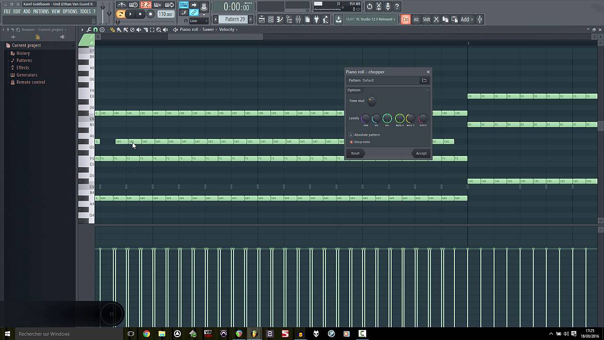This screenshot has height=340, width=604.
Task: Click the stop button in transport
Action: click(x=140, y=14)
